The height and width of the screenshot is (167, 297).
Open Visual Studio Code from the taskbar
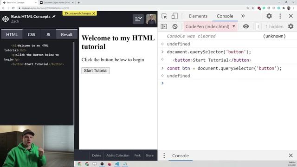point(117,164)
